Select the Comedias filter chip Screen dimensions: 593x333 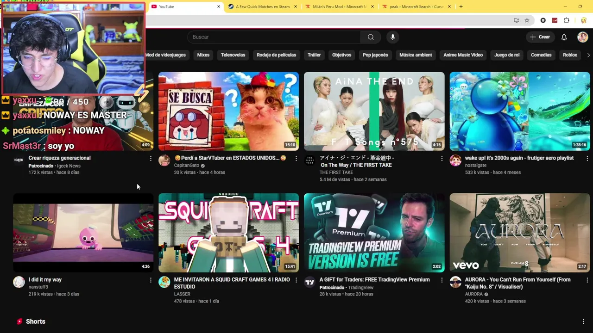tap(541, 55)
